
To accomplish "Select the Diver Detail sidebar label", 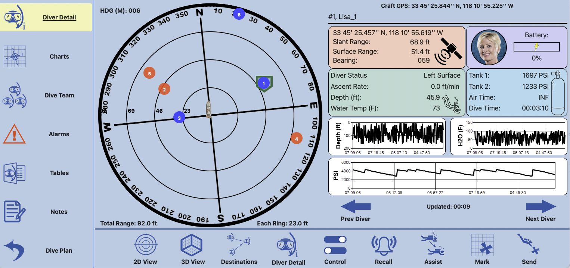I will 59,17.
